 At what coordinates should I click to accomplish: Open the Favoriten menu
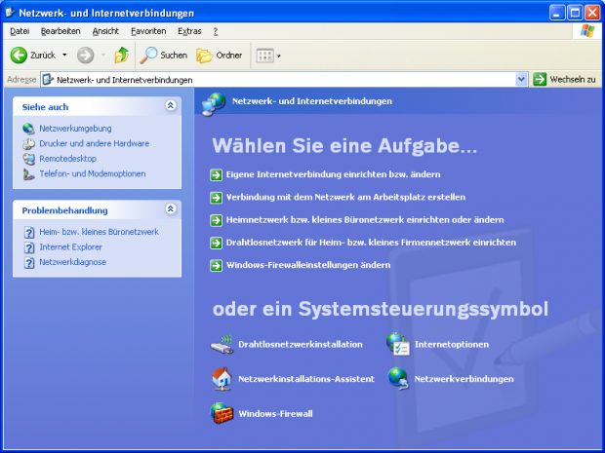pyautogui.click(x=148, y=31)
